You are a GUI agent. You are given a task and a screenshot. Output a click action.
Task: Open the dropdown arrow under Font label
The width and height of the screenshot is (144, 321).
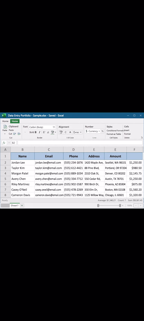(25, 132)
